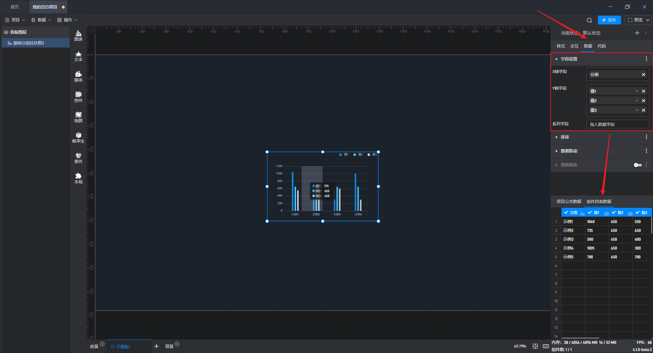This screenshot has height=353, width=653.
Task: Remove the 分类 X-axis field
Action: (x=643, y=75)
